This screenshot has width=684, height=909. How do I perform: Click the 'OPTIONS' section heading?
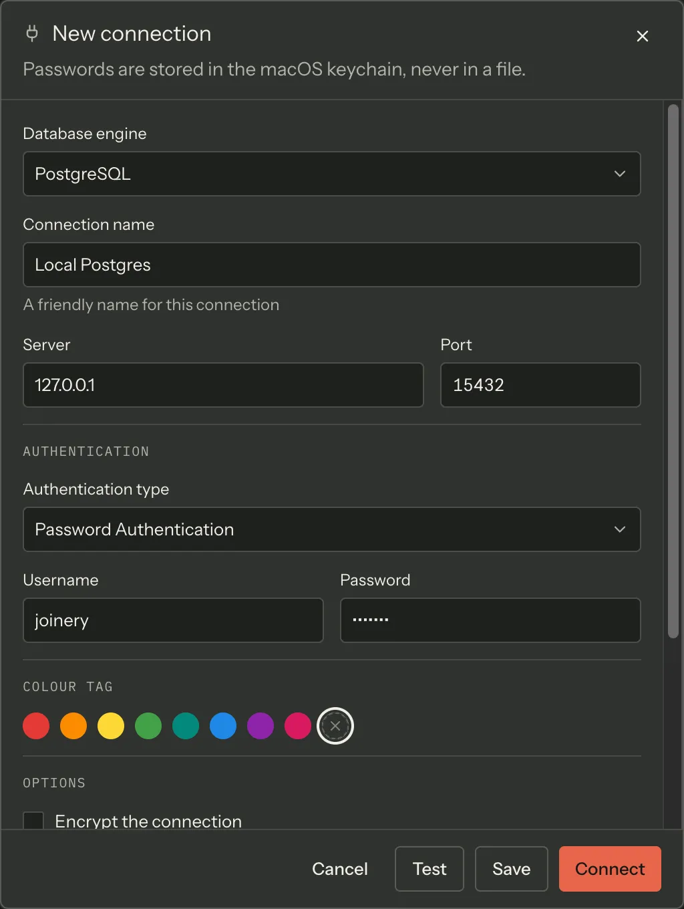coord(54,783)
